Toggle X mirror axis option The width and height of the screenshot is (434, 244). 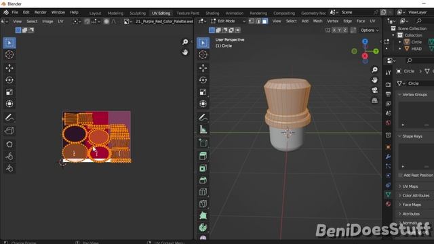(x=334, y=30)
